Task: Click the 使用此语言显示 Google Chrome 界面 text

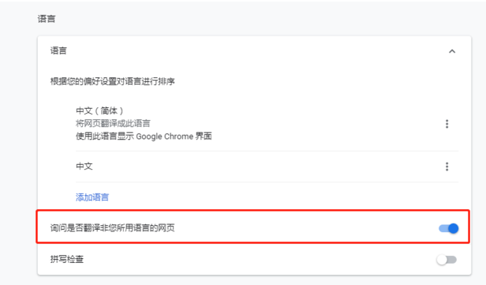Action: click(144, 136)
